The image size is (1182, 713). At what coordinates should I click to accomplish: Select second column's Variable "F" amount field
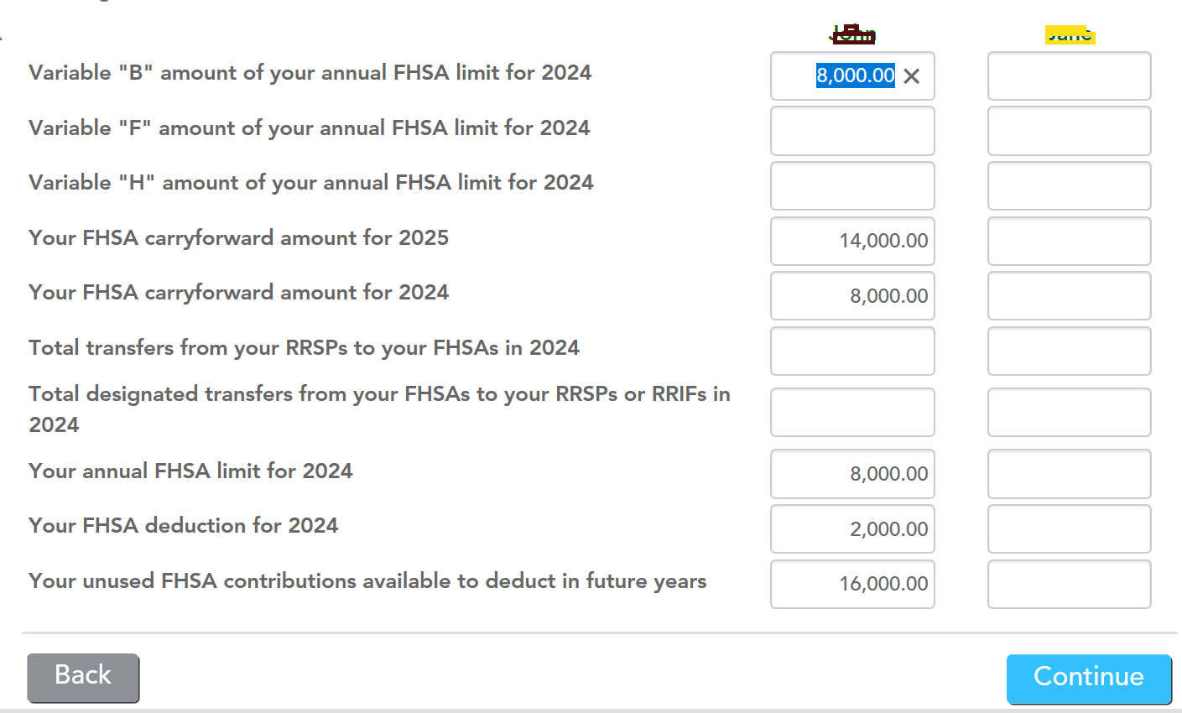click(1069, 131)
